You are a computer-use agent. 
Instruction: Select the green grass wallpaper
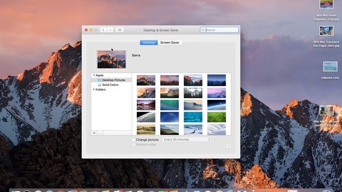click(216, 117)
